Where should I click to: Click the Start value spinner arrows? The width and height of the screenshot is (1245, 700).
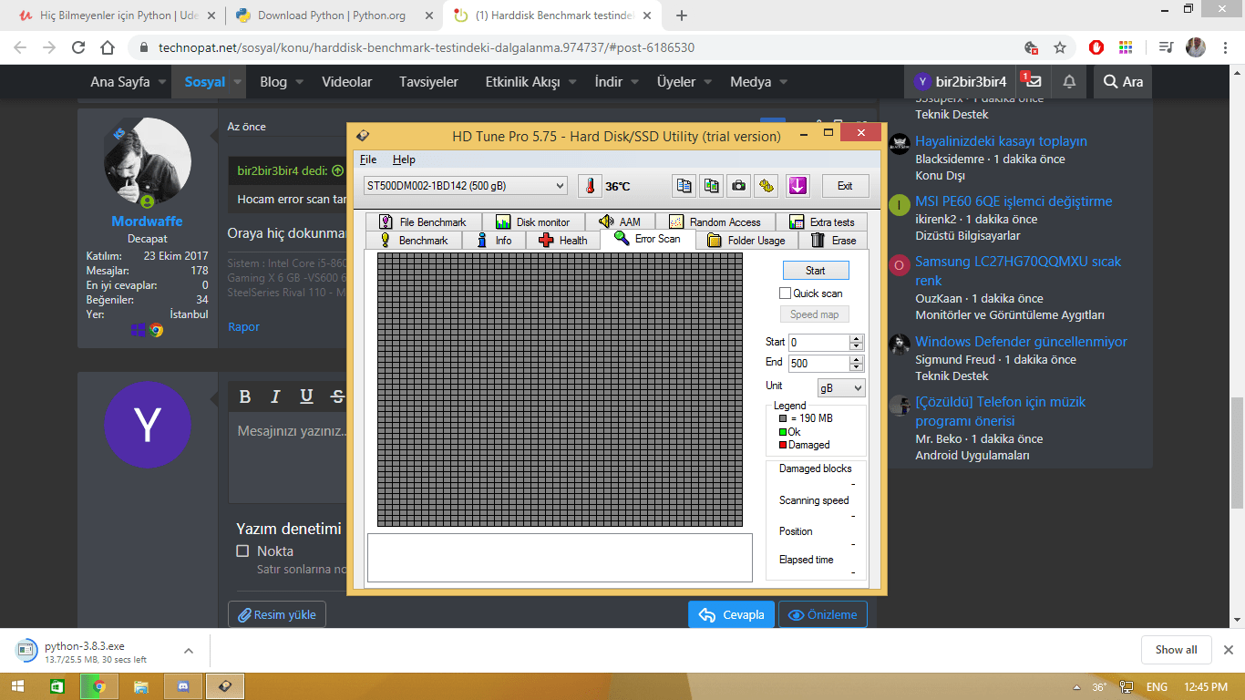pyautogui.click(x=856, y=343)
